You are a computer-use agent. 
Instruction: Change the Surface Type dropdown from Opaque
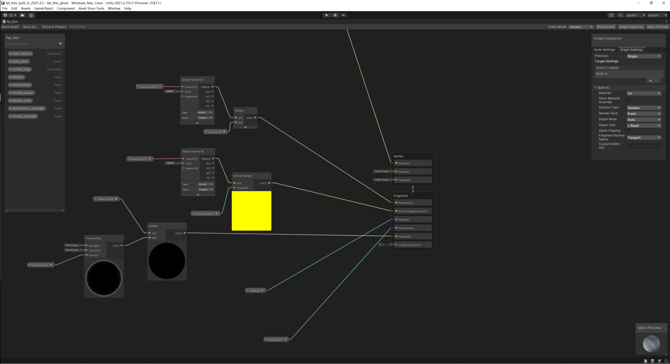tap(644, 107)
